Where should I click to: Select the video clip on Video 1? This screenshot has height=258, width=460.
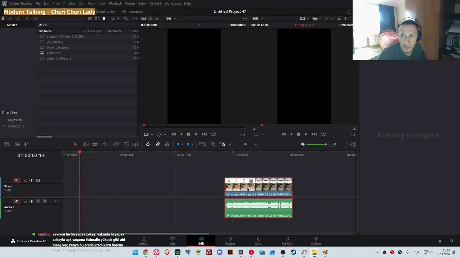point(259,187)
